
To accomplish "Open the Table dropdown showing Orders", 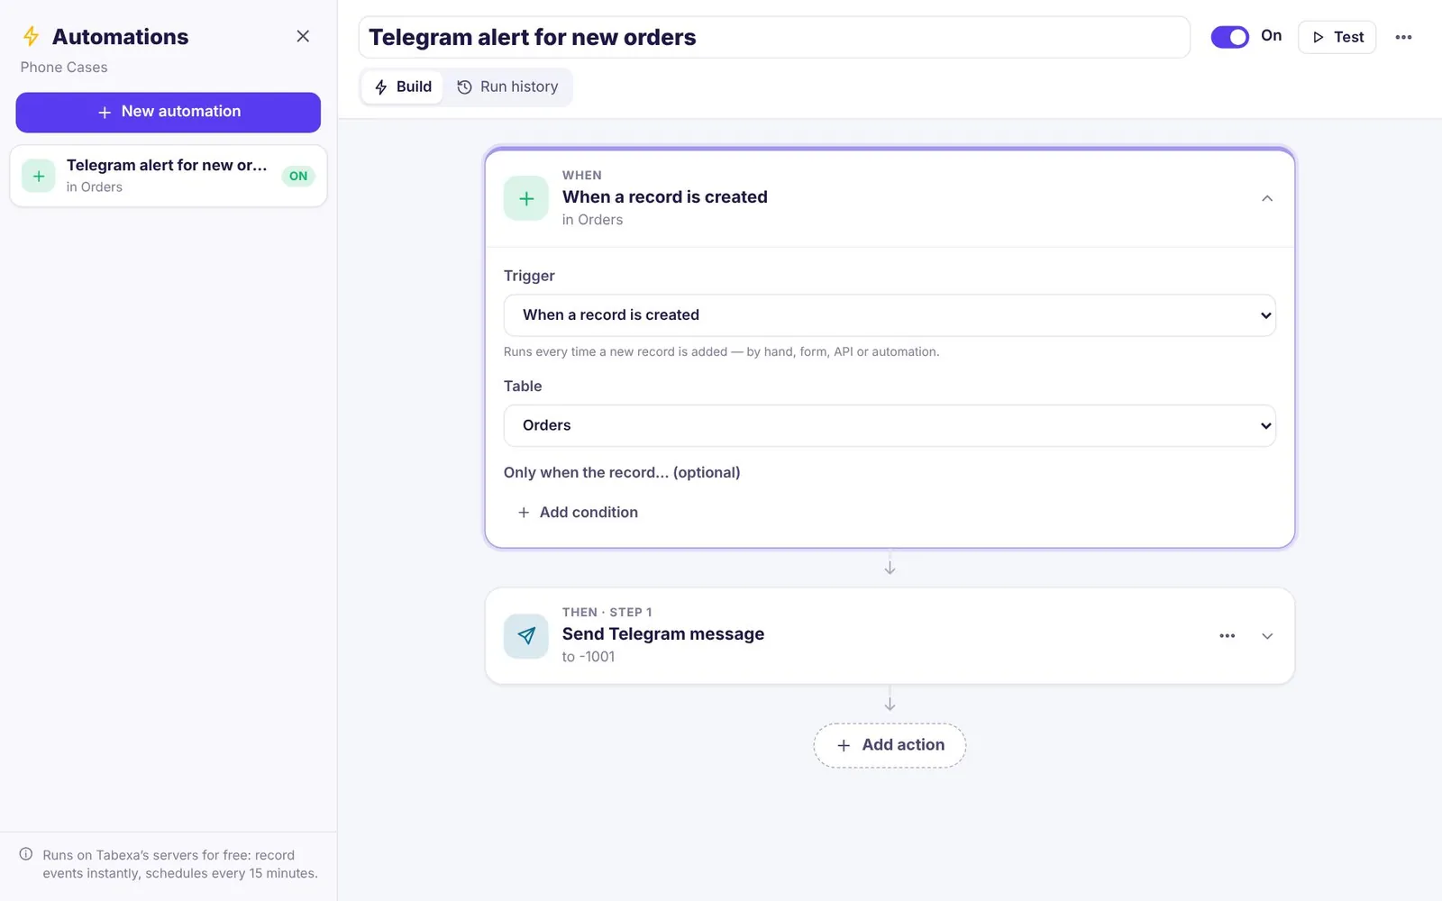I will click(890, 425).
